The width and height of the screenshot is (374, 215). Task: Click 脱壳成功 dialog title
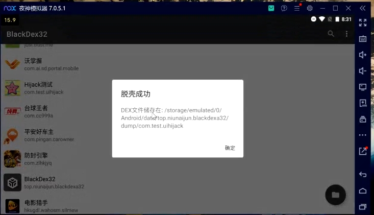(x=136, y=94)
